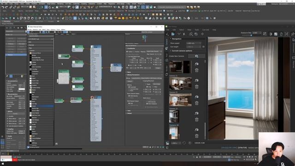Viewport: 295px width, 166px height.
Task: Click the circular record icon below camera list
Action: click(189, 143)
